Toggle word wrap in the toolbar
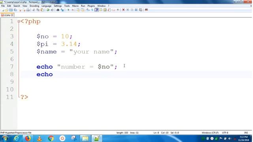The width and height of the screenshot is (253, 142). coord(88,10)
